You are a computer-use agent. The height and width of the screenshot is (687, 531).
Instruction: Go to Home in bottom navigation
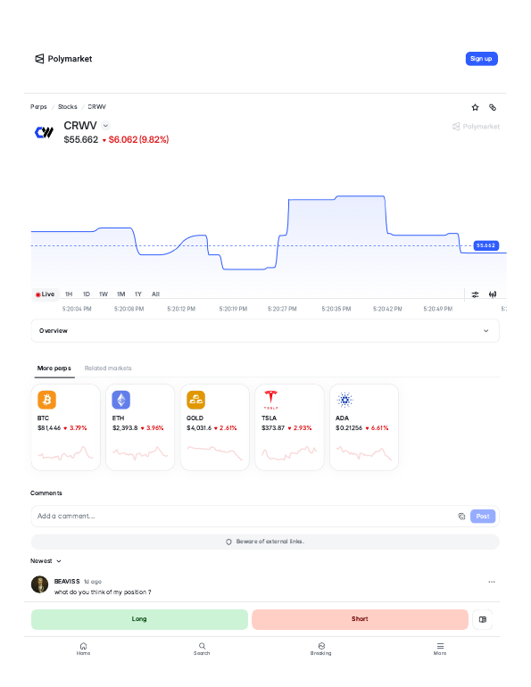83,649
